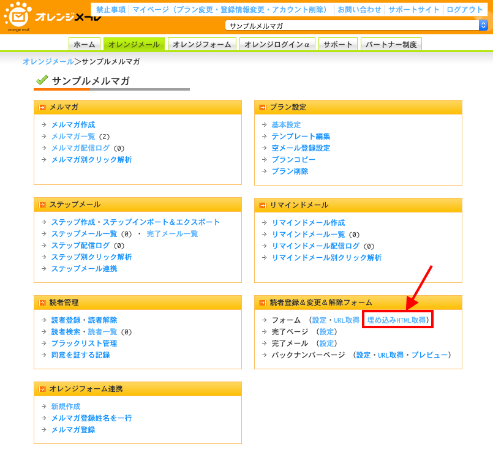Click 埋め込みHTML取得 link
This screenshot has width=493, height=455.
(x=396, y=320)
